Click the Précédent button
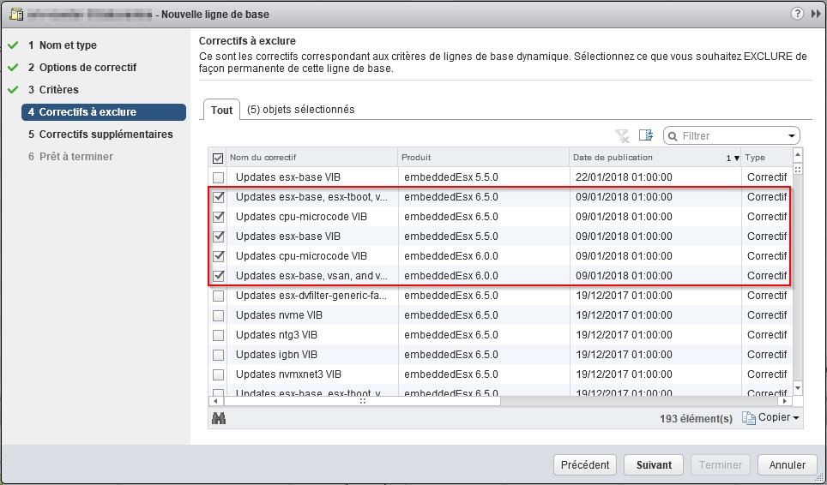 click(585, 465)
